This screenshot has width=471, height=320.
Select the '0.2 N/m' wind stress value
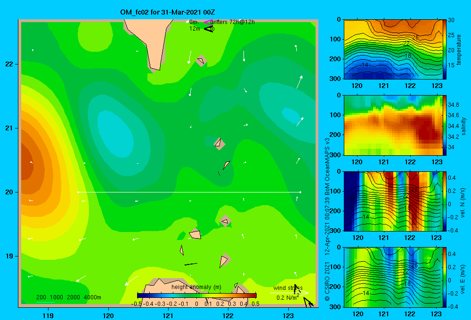click(287, 297)
